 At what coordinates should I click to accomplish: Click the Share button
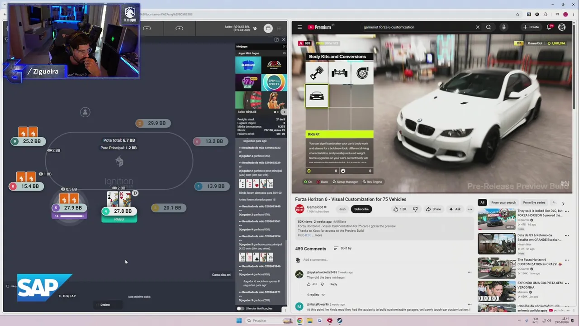point(433,209)
